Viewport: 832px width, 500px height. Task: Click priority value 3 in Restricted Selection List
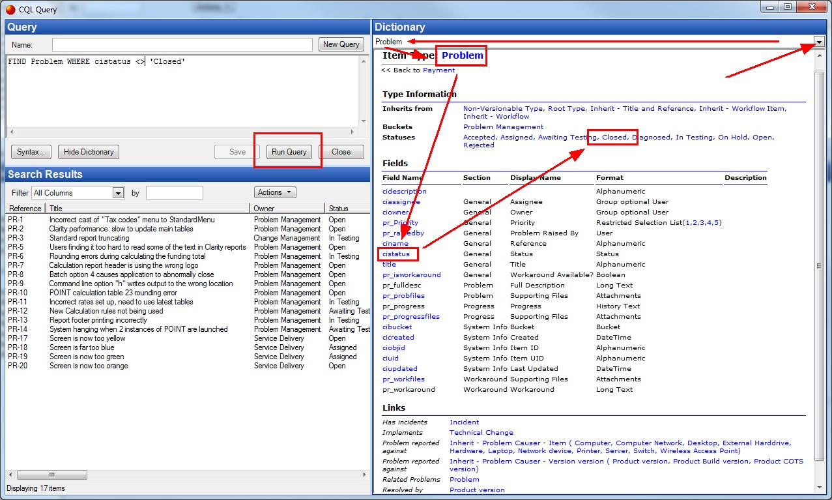(704, 223)
